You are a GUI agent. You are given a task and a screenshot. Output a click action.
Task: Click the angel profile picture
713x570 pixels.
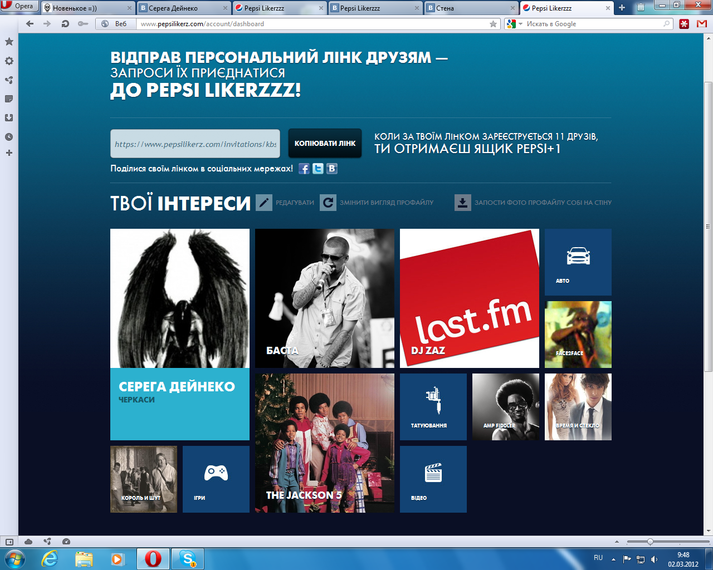[180, 298]
